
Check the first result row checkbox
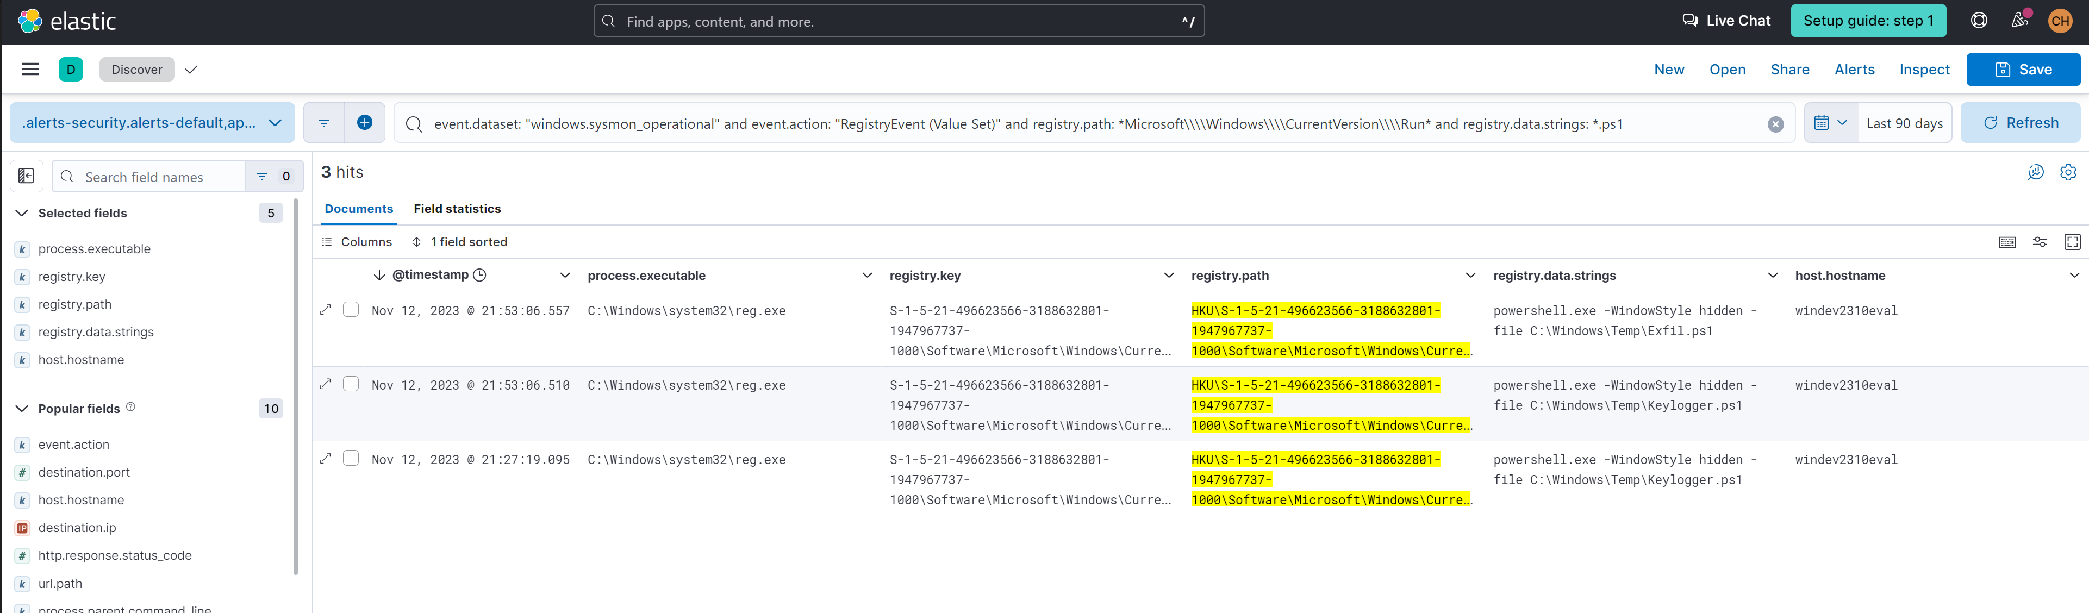[352, 309]
